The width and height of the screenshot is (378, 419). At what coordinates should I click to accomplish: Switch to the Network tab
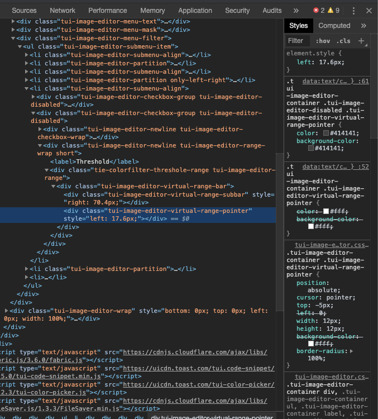pyautogui.click(x=63, y=11)
